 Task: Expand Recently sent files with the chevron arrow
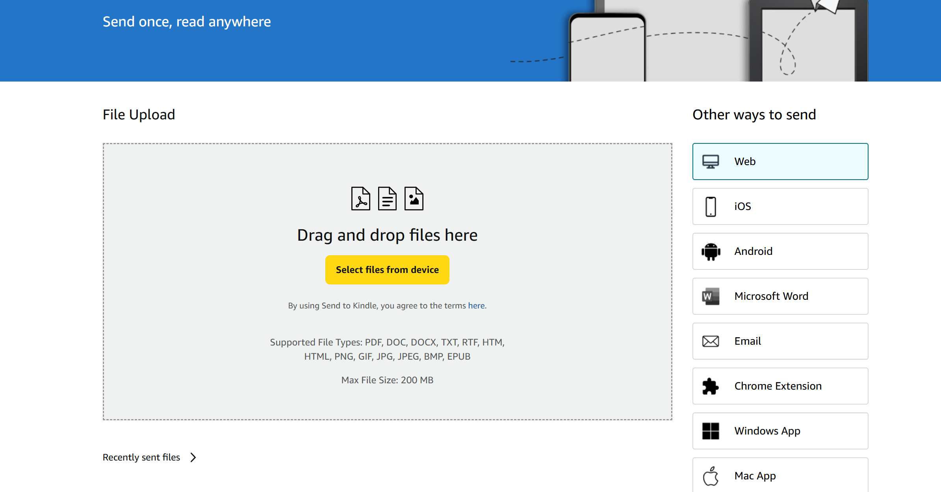point(193,457)
